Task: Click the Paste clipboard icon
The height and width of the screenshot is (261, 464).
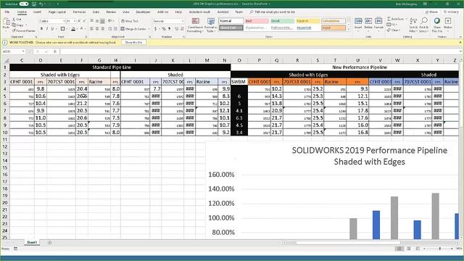Action: click(7, 22)
